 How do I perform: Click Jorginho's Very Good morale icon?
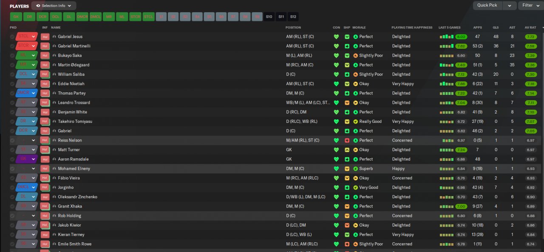point(356,188)
